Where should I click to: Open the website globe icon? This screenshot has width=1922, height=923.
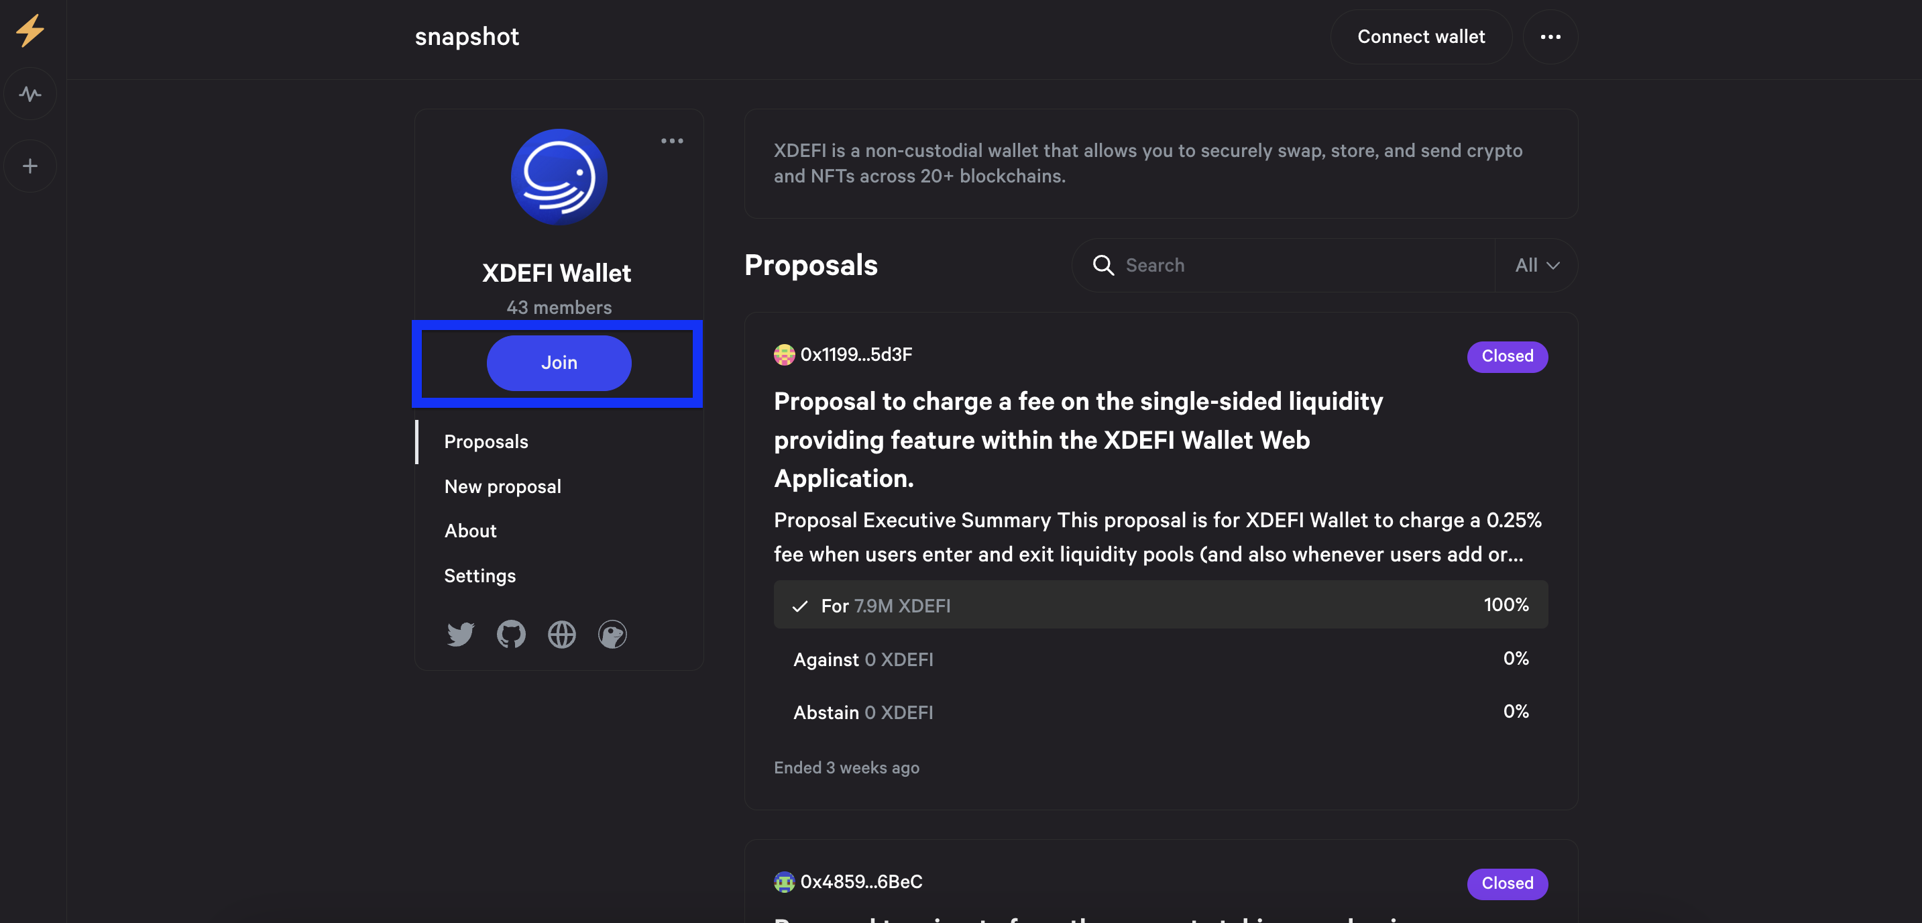point(562,635)
